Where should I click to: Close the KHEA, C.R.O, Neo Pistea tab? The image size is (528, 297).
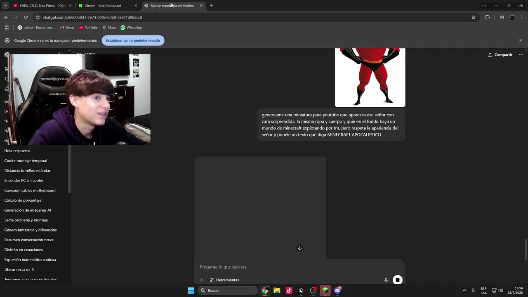(x=70, y=6)
